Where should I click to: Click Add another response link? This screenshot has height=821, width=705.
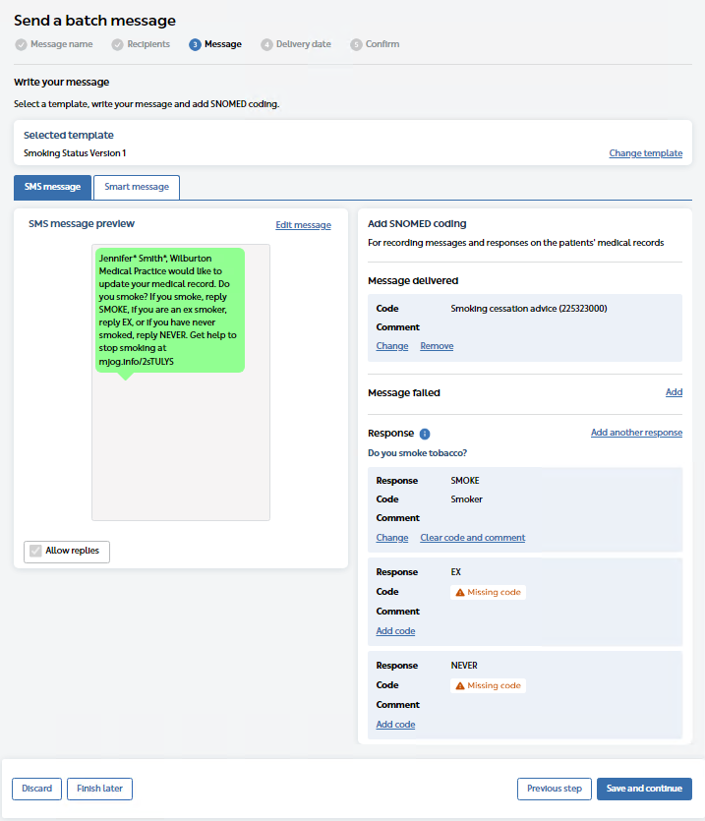(x=636, y=433)
